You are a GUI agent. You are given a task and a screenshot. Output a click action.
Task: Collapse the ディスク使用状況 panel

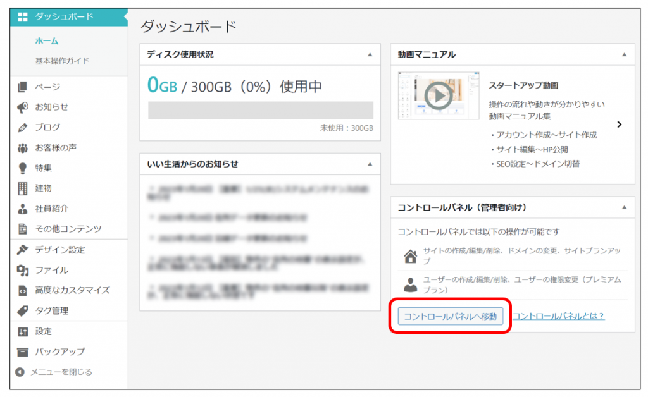tap(370, 55)
